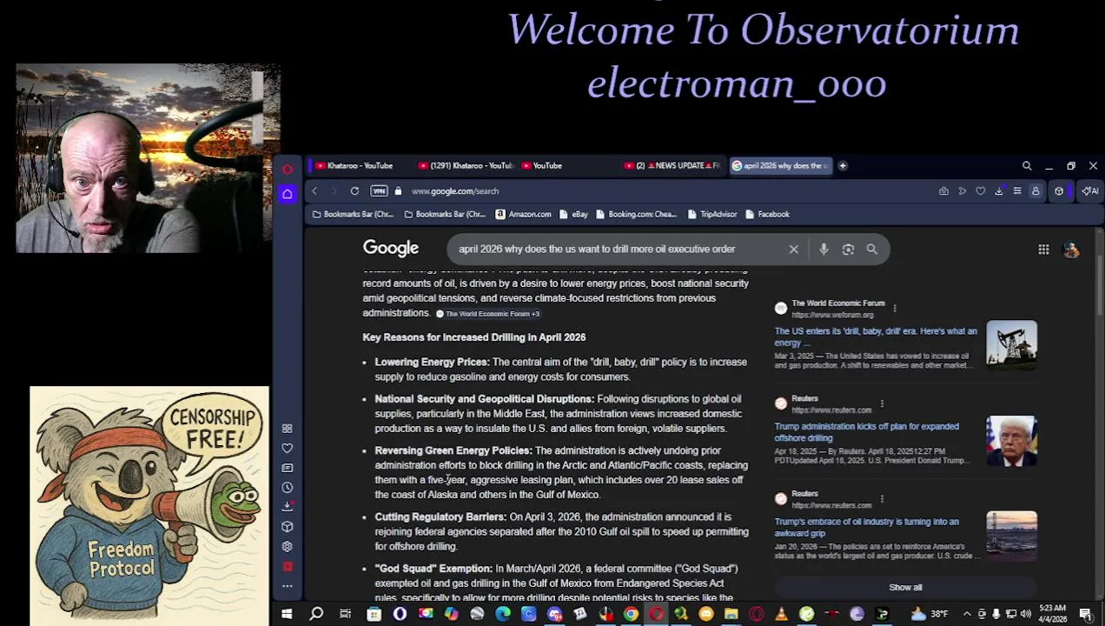This screenshot has width=1105, height=626.
Task: Switch to the first Khataroo - YouTube tab
Action: tap(354, 166)
